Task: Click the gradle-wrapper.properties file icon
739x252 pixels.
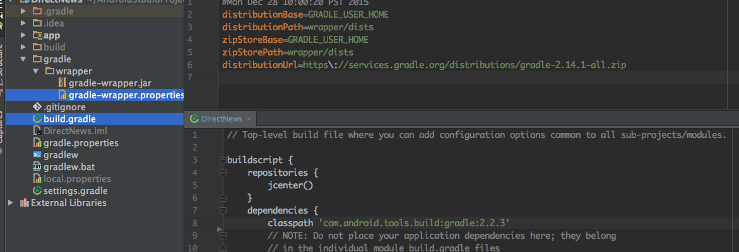Action: (62, 95)
